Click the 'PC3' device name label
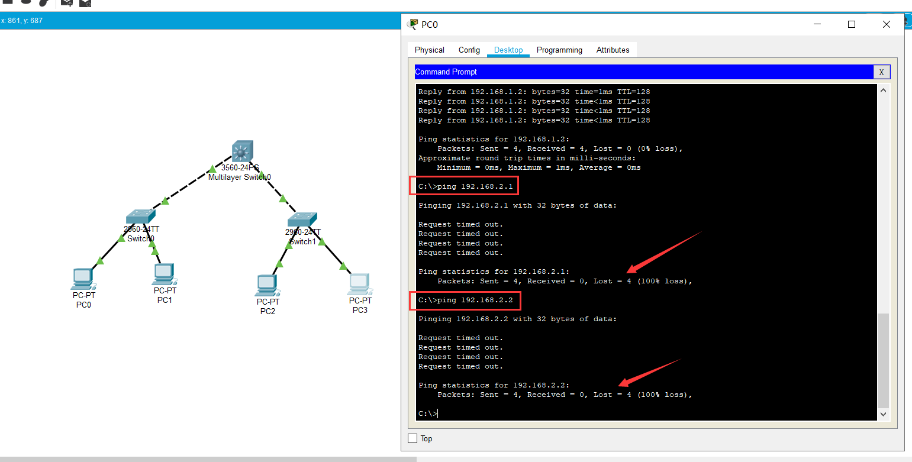912x462 pixels. 360,310
